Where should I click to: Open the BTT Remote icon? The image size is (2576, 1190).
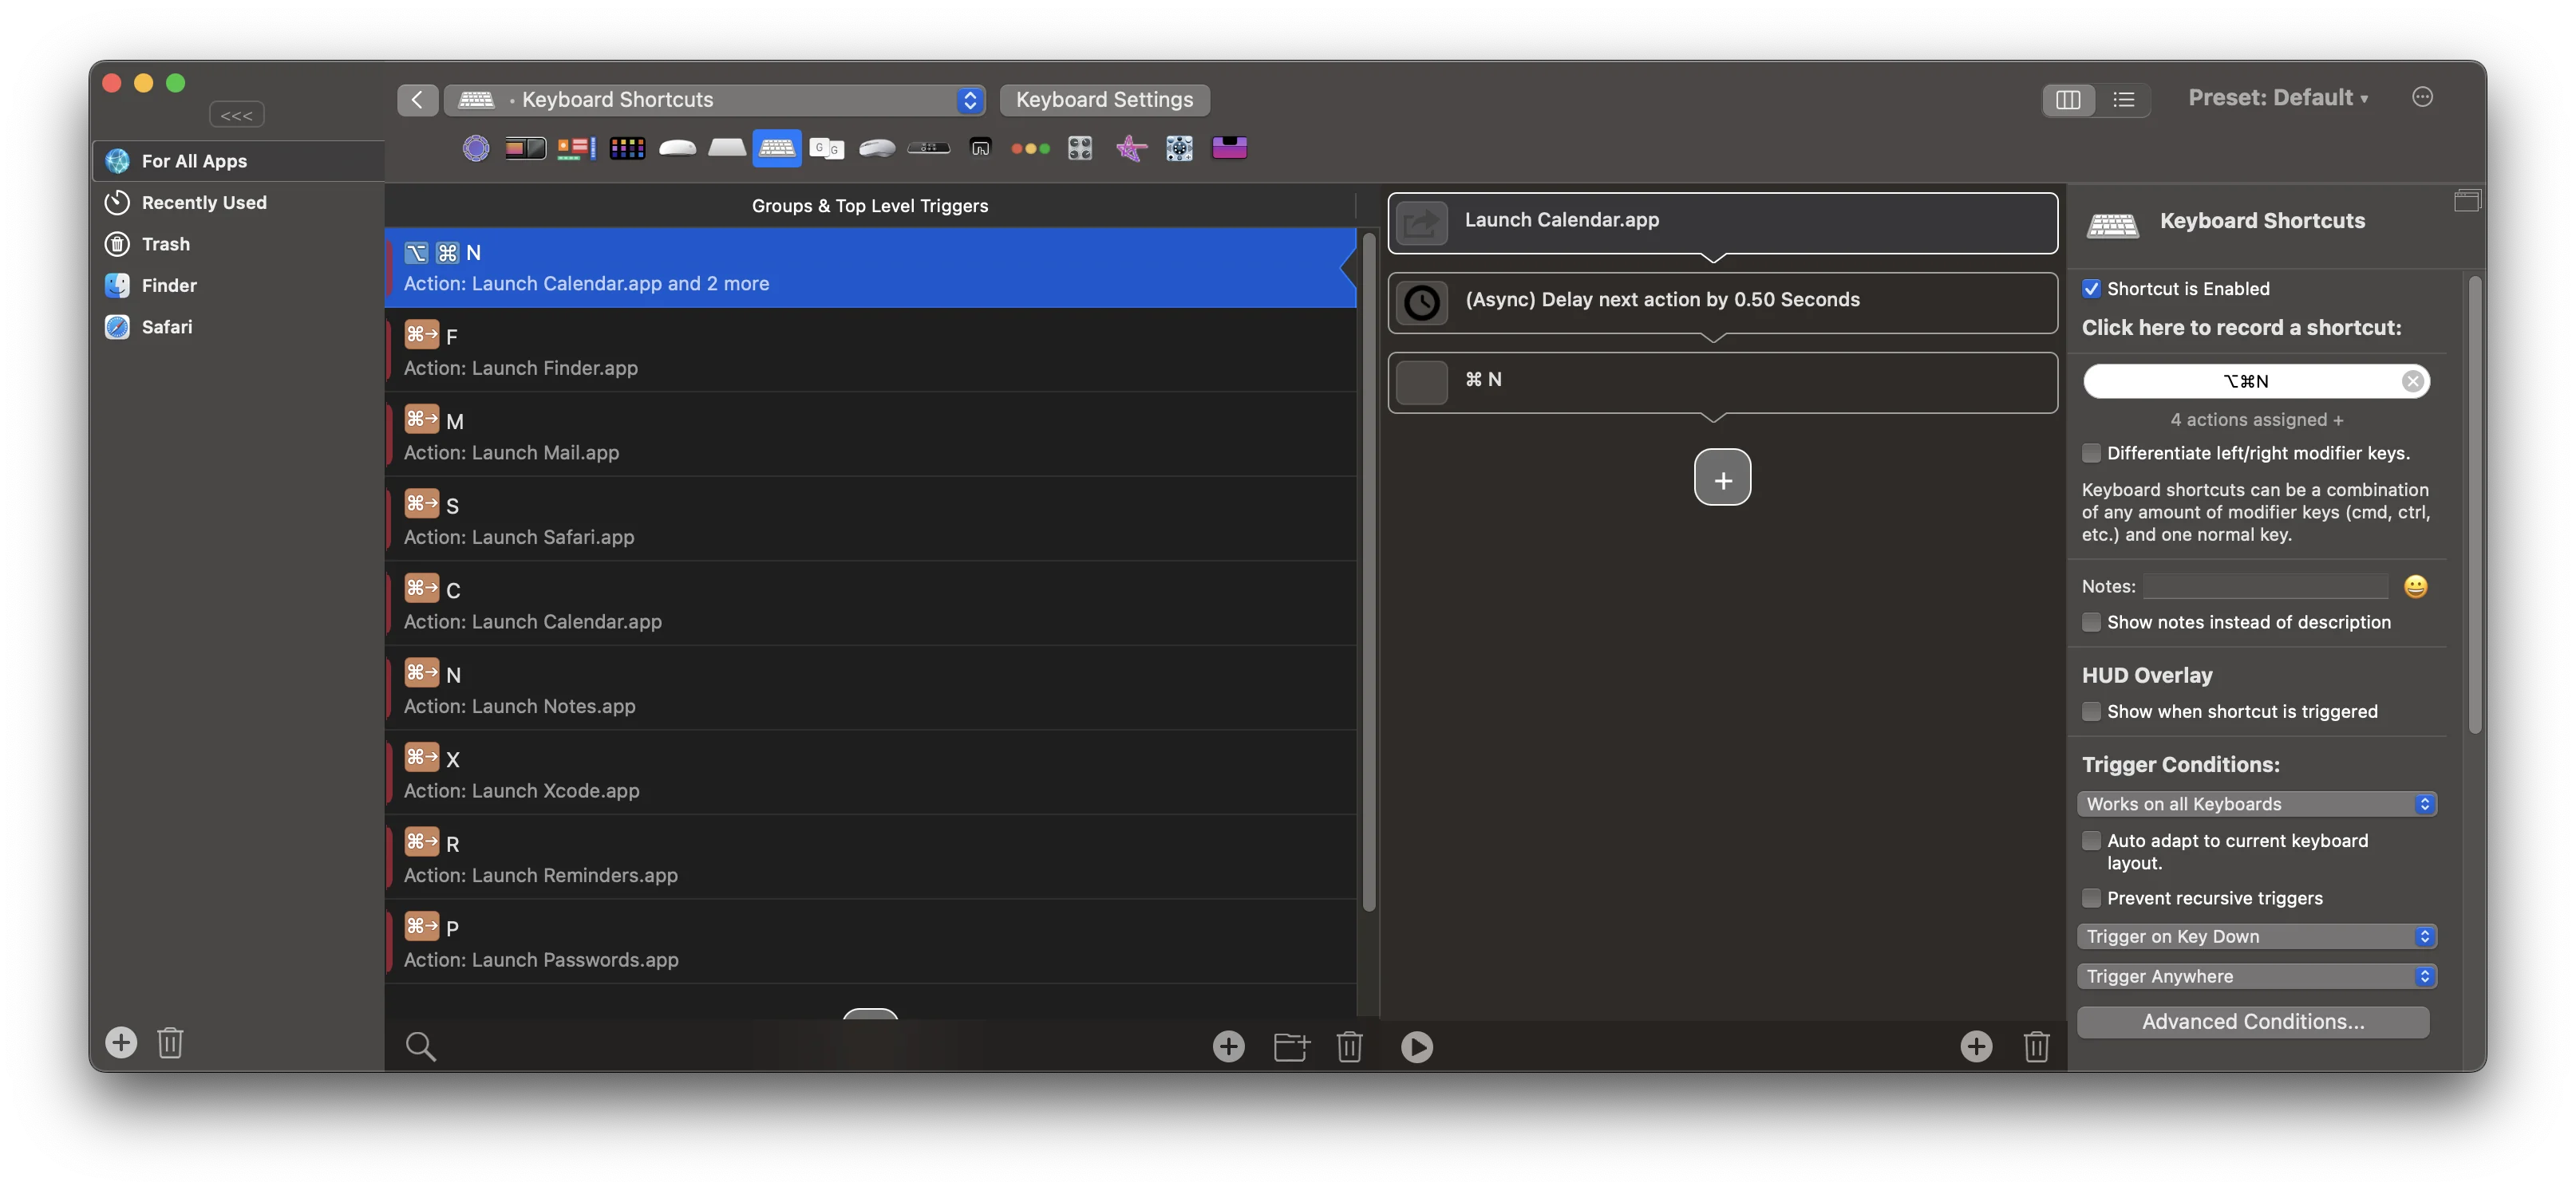tap(980, 149)
